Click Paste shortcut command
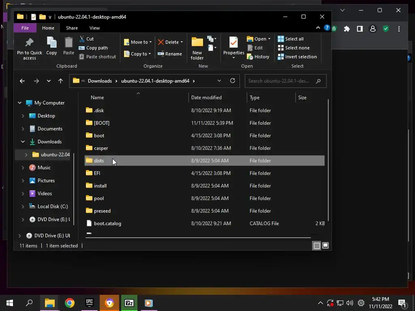 [97, 57]
